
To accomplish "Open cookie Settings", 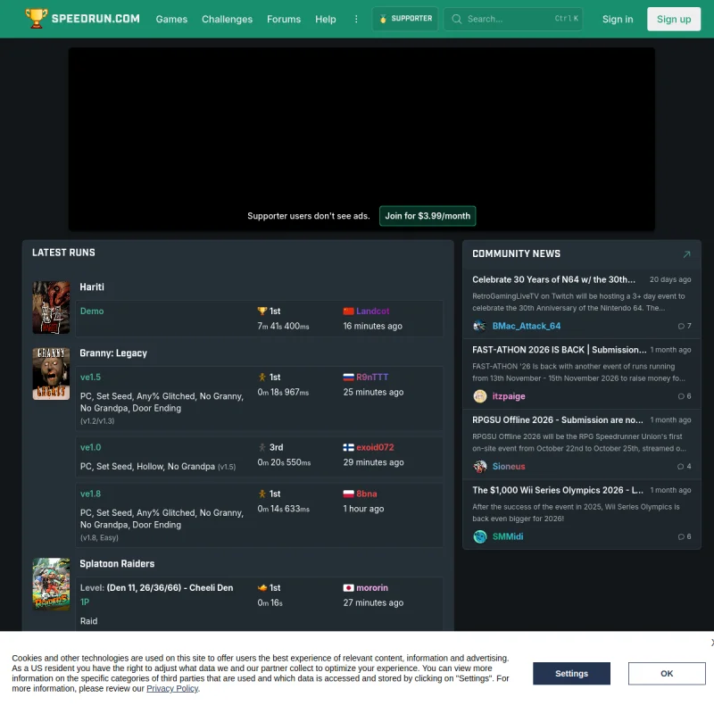I will tap(571, 674).
